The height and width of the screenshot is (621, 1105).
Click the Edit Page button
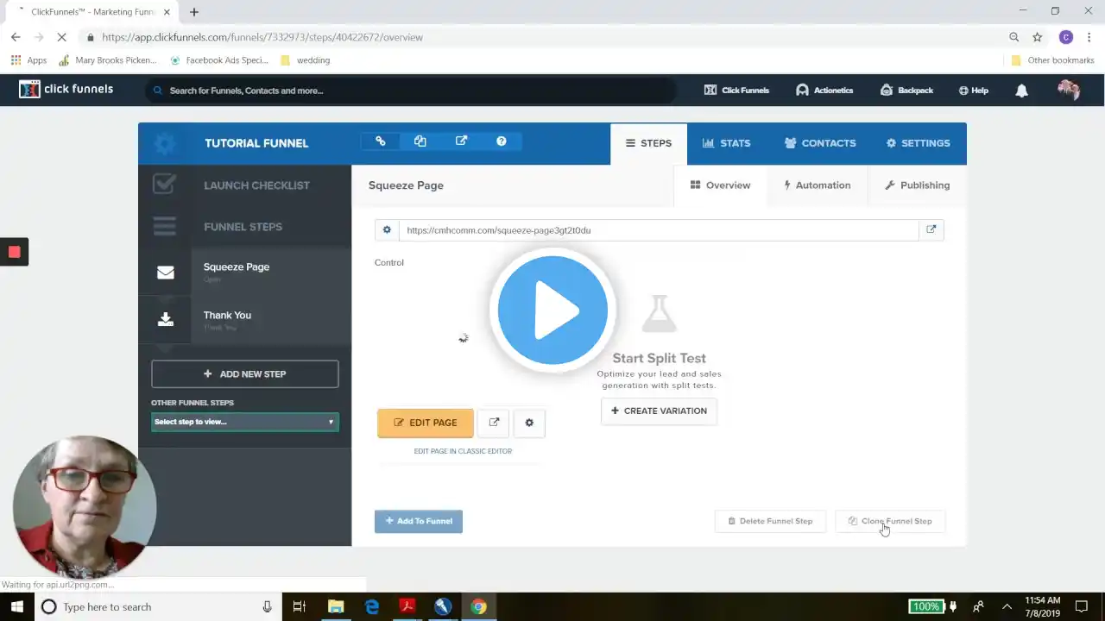[x=426, y=423]
